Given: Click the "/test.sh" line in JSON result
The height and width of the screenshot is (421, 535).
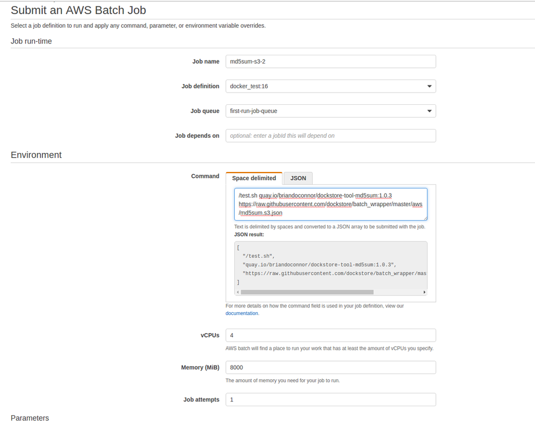Looking at the screenshot, I should [x=258, y=256].
